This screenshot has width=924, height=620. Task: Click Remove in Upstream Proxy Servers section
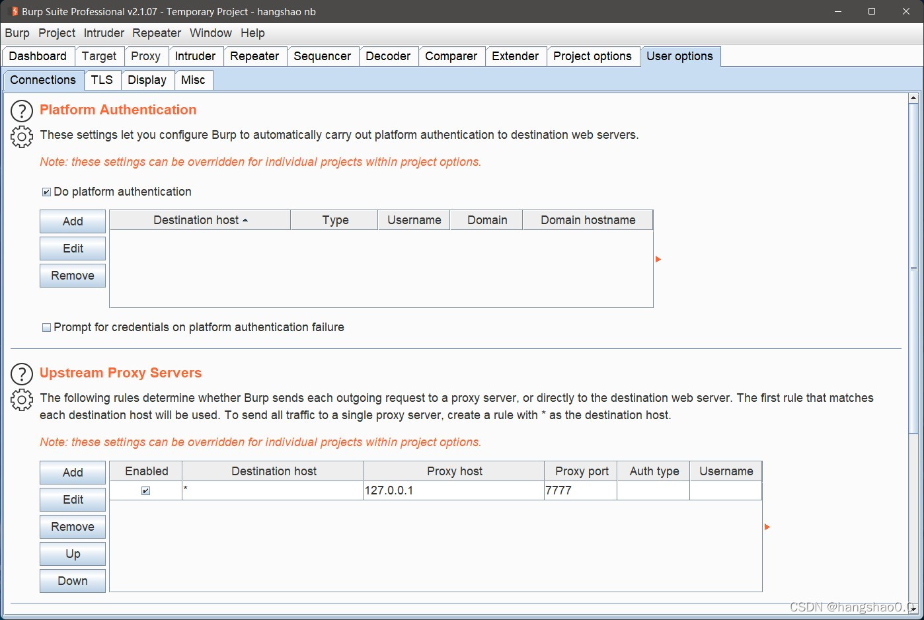pos(73,527)
